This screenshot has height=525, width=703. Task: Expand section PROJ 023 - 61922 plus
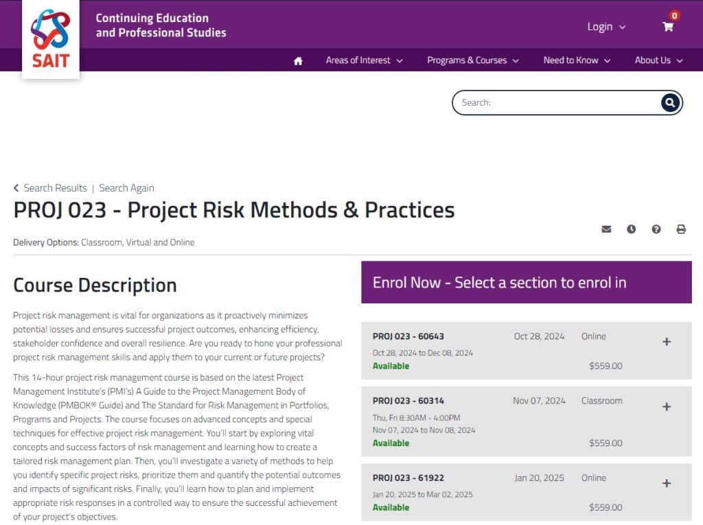tap(667, 483)
